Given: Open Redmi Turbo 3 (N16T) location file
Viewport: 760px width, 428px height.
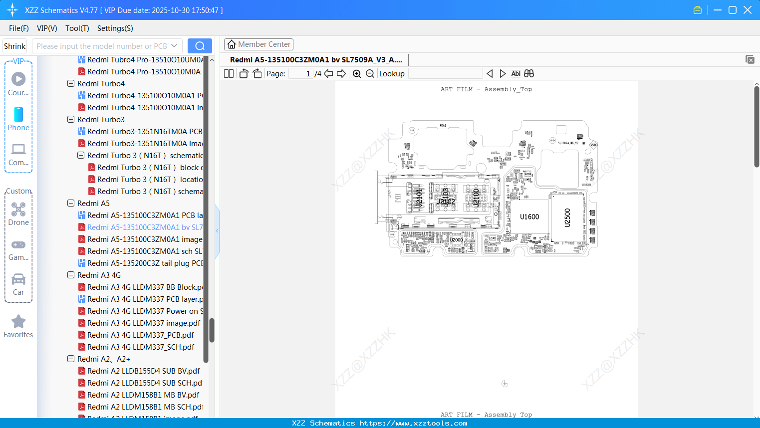Looking at the screenshot, I should pos(146,180).
